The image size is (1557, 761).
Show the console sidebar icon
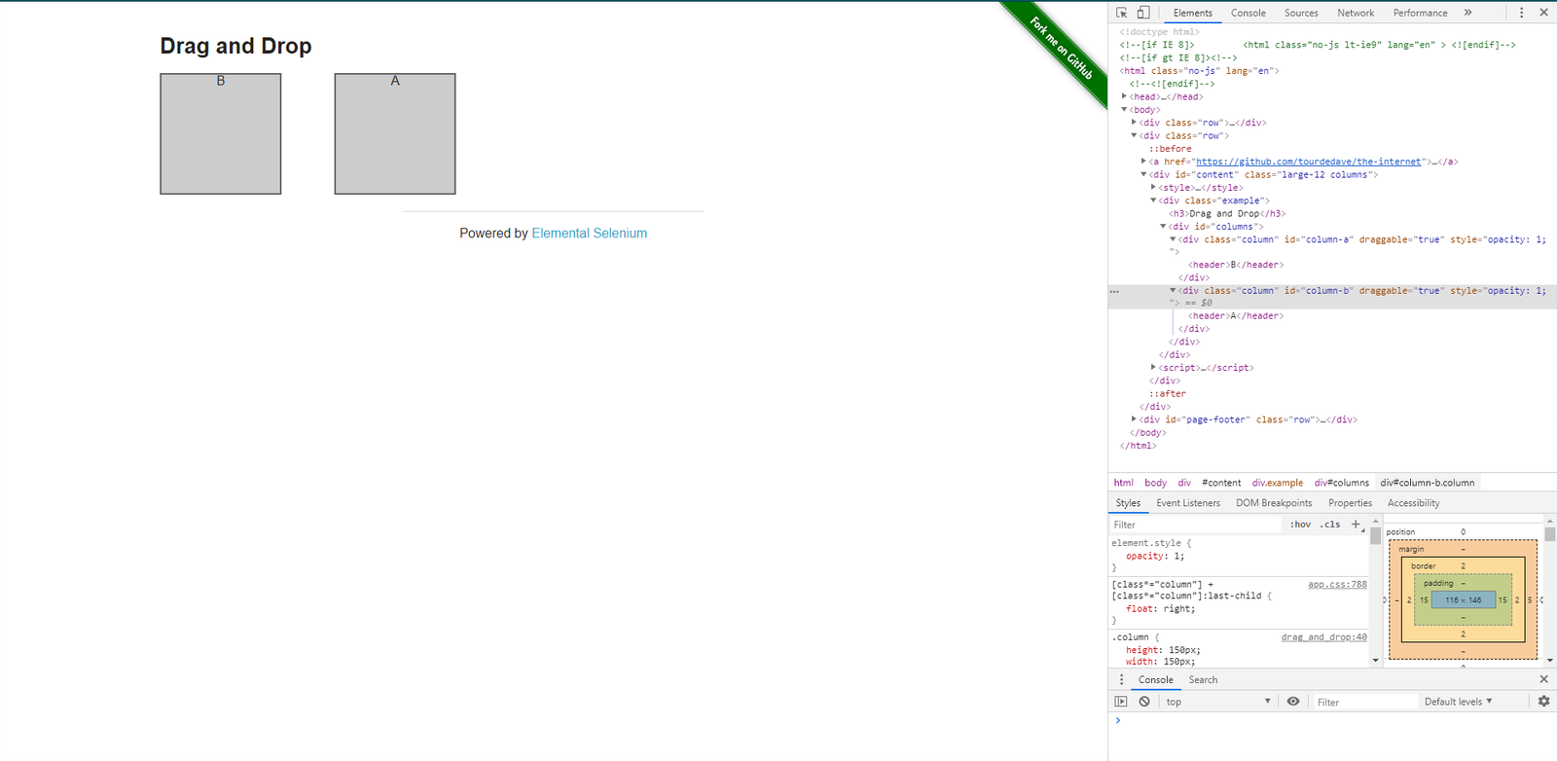1121,702
